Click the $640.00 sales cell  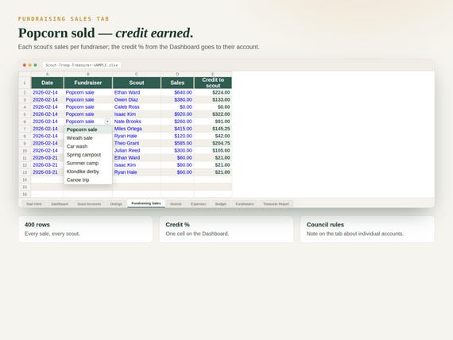point(177,92)
